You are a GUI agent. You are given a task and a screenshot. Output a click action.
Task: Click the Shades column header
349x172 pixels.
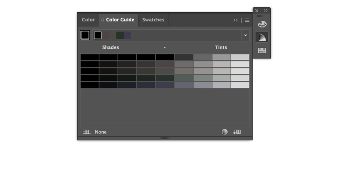(111, 47)
